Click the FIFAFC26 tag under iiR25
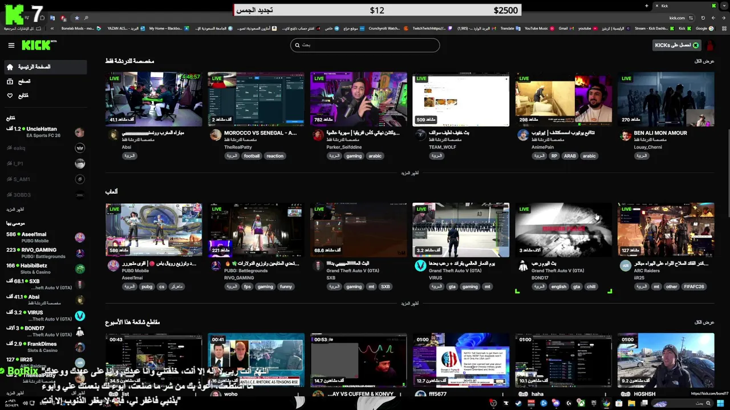The width and height of the screenshot is (730, 410). (x=694, y=287)
